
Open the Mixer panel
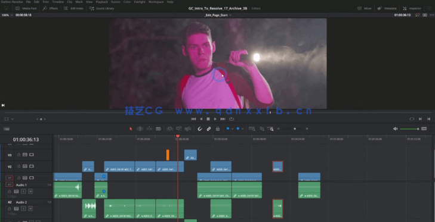click(x=364, y=8)
